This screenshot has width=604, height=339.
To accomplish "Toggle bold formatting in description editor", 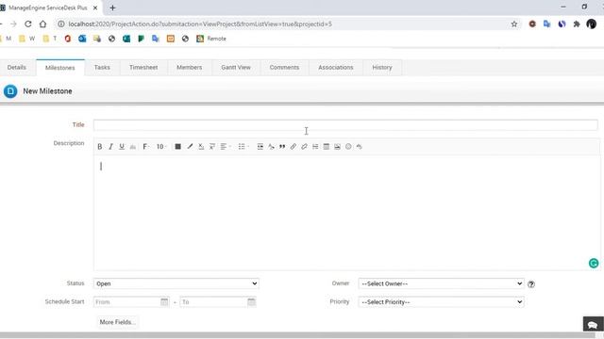I will pyautogui.click(x=100, y=147).
